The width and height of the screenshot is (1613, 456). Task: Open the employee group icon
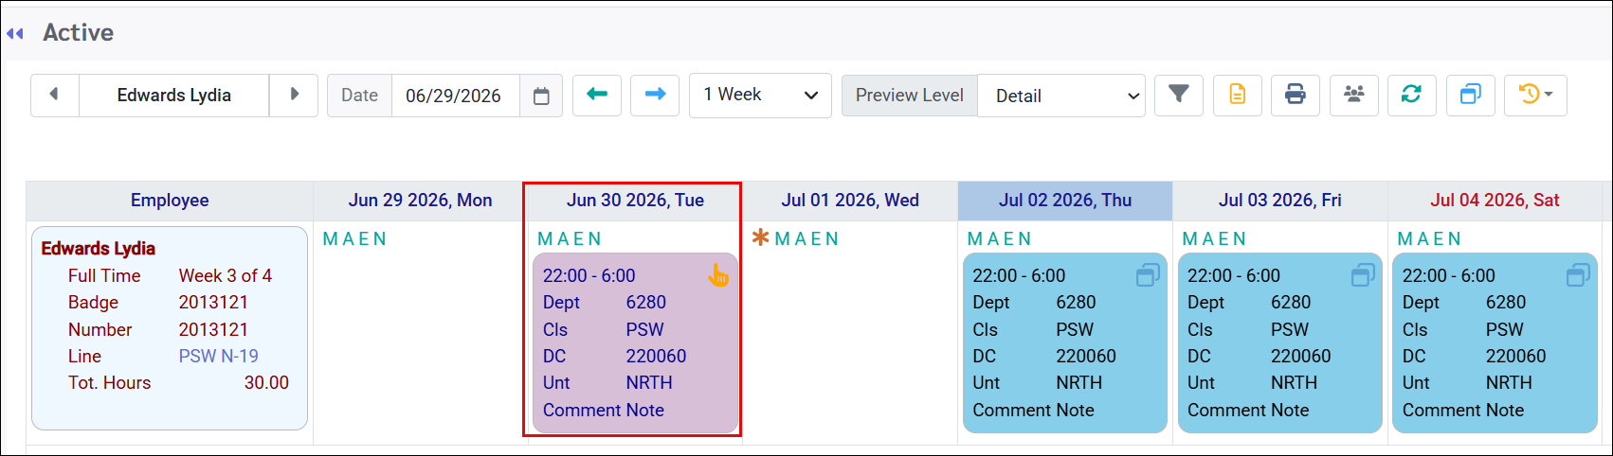click(1353, 95)
